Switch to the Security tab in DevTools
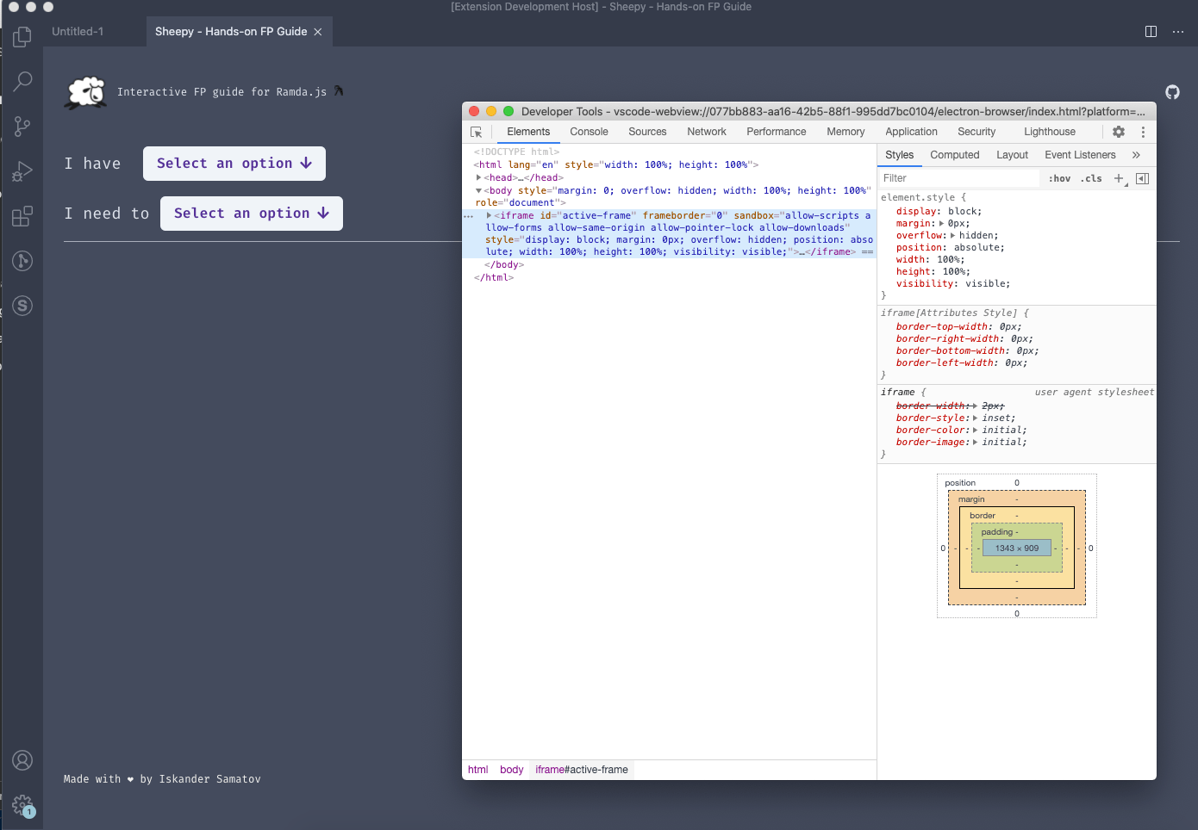The image size is (1198, 830). (976, 132)
